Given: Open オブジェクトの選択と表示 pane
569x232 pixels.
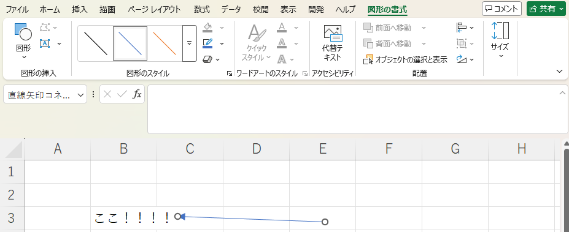Looking at the screenshot, I should [406, 60].
